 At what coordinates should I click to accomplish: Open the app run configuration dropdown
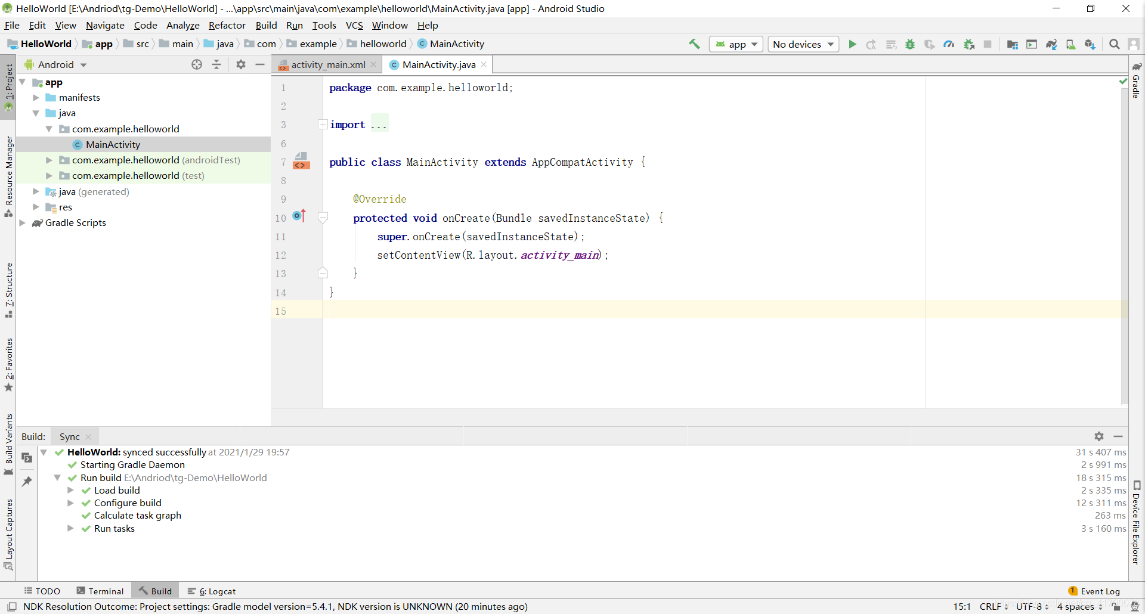pos(736,44)
